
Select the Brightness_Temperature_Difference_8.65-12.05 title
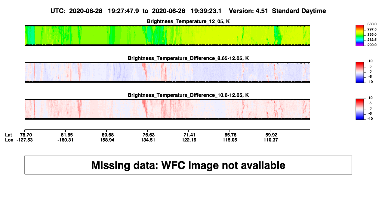(188, 58)
